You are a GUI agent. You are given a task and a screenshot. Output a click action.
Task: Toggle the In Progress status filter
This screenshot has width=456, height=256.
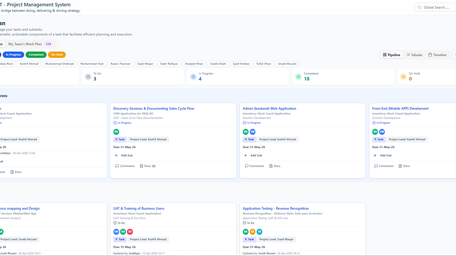pyautogui.click(x=13, y=55)
